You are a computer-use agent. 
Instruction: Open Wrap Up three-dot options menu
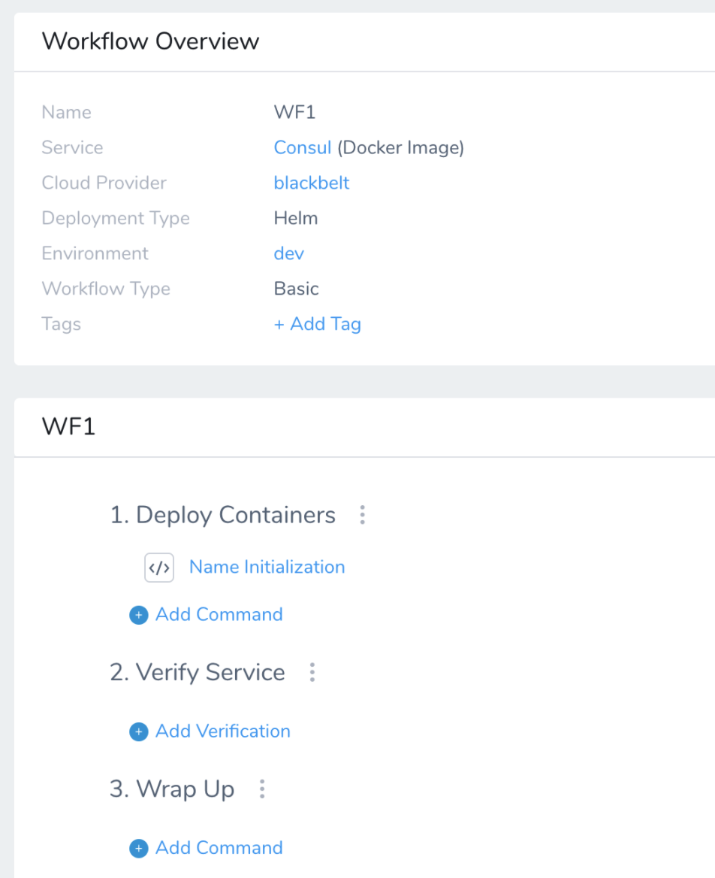tap(262, 789)
